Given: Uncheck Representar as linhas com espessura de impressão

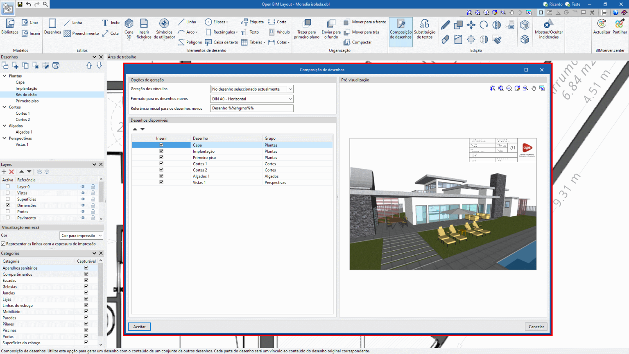Looking at the screenshot, I should [x=3, y=243].
